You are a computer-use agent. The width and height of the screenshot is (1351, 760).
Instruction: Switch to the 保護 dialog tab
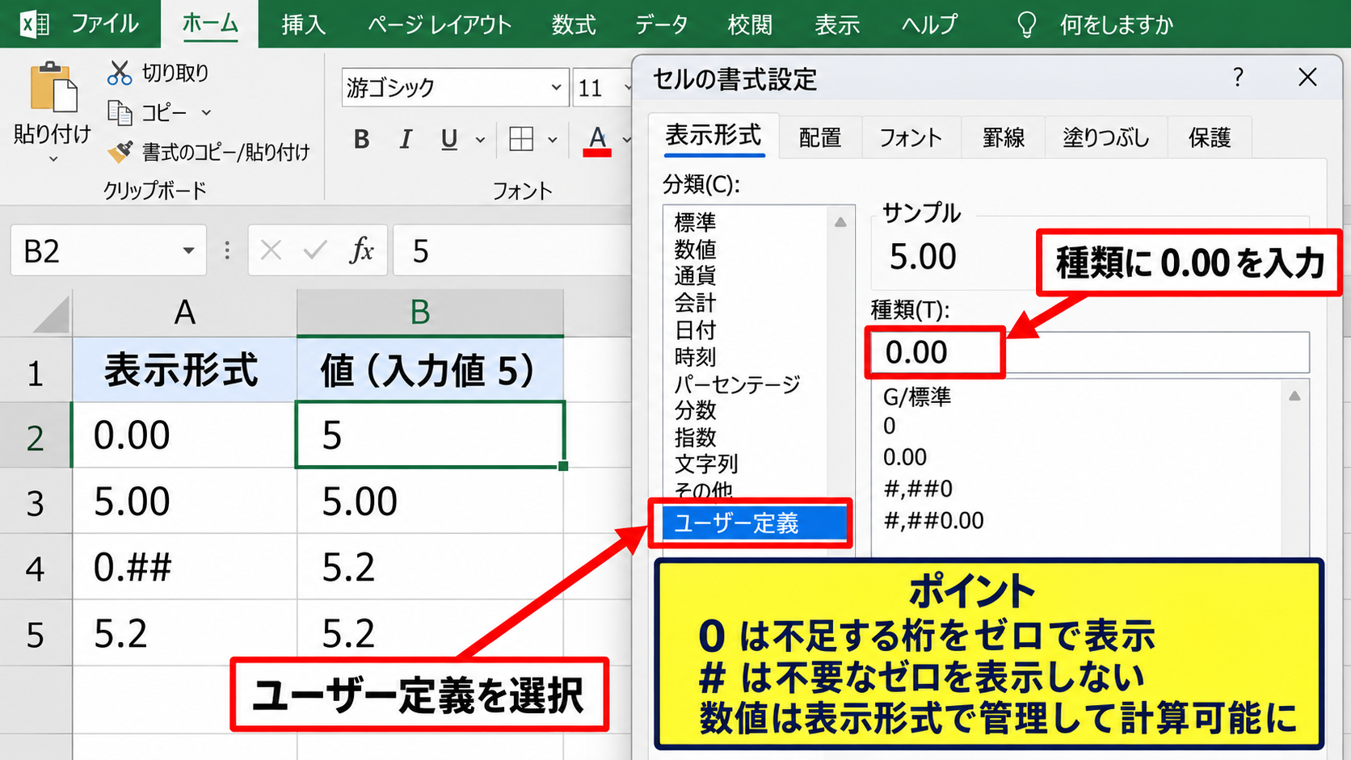[1210, 137]
